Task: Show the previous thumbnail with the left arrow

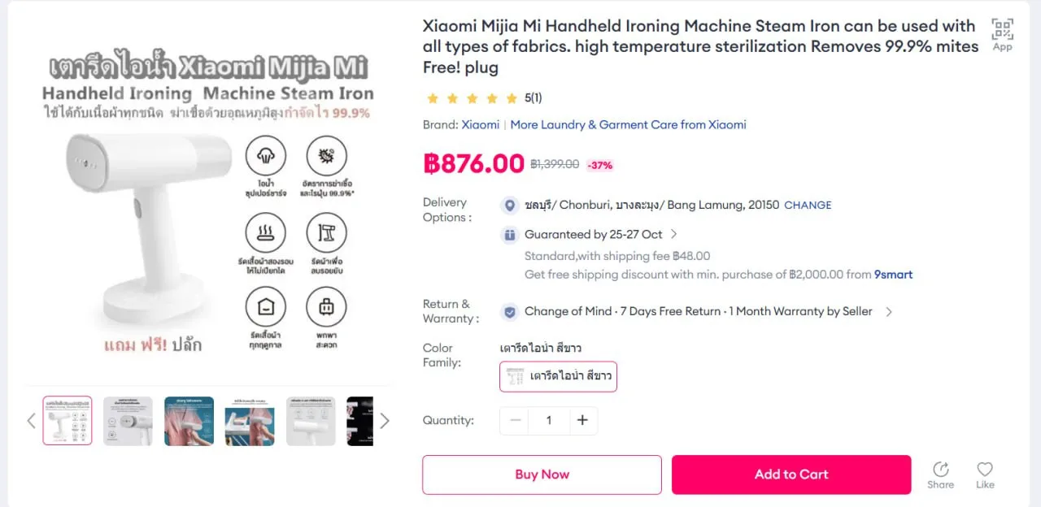Action: (31, 420)
